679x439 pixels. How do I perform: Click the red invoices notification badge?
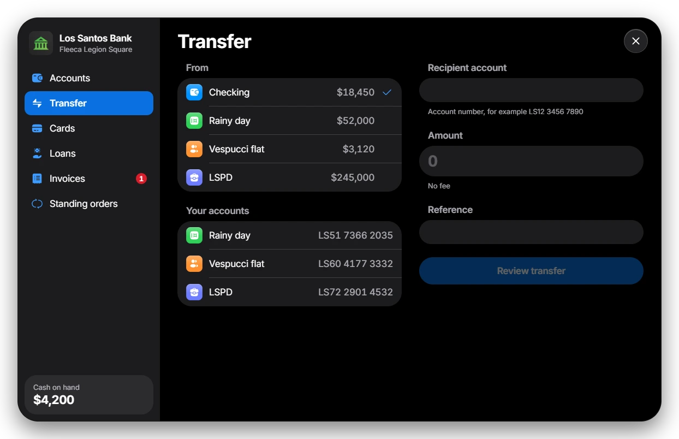[141, 179]
